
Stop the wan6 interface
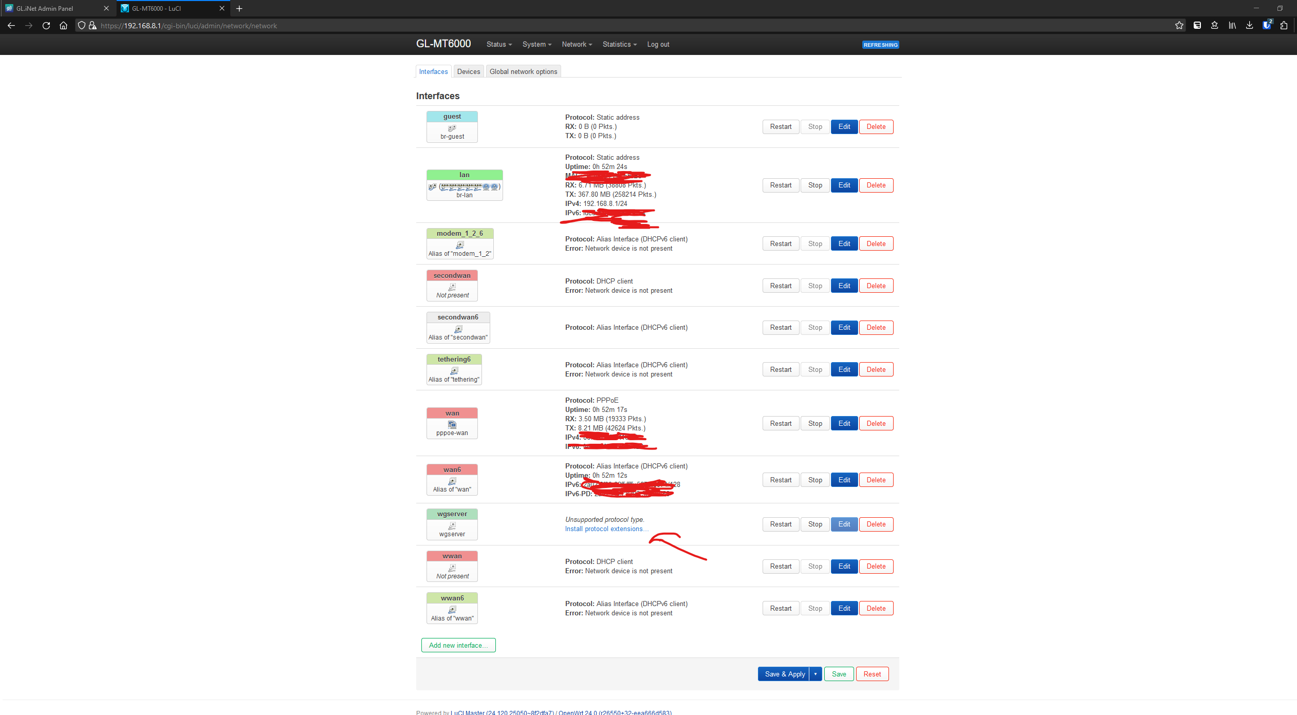pyautogui.click(x=815, y=480)
